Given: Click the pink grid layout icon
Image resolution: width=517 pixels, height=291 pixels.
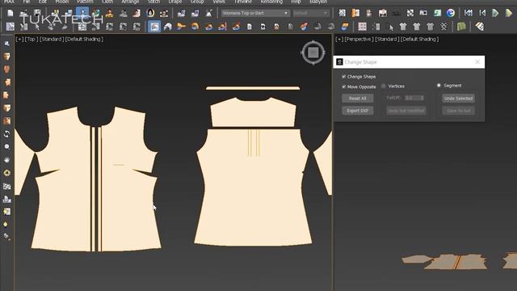Looking at the screenshot, I should click(x=363, y=27).
